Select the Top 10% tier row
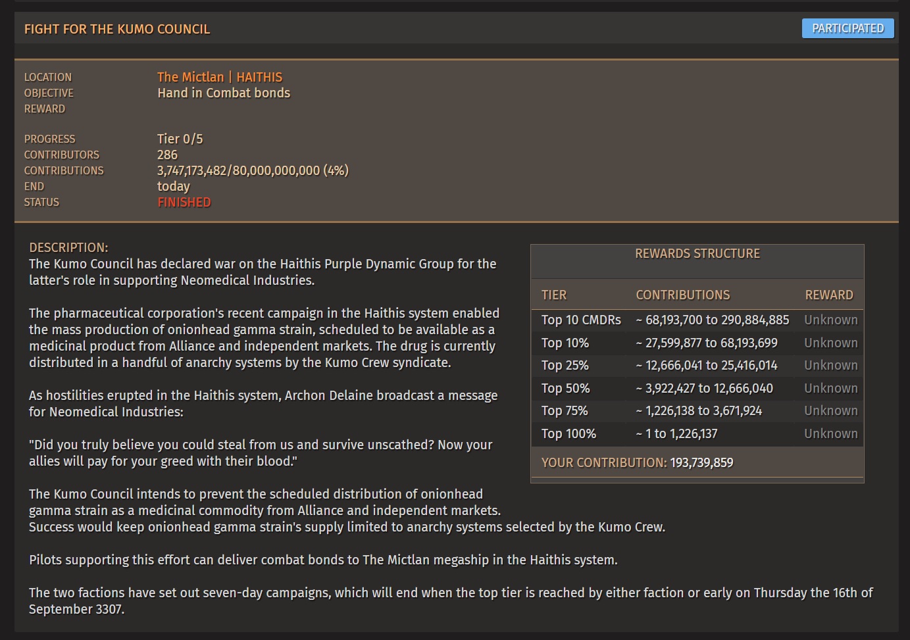The width and height of the screenshot is (910, 640). pyautogui.click(x=697, y=343)
